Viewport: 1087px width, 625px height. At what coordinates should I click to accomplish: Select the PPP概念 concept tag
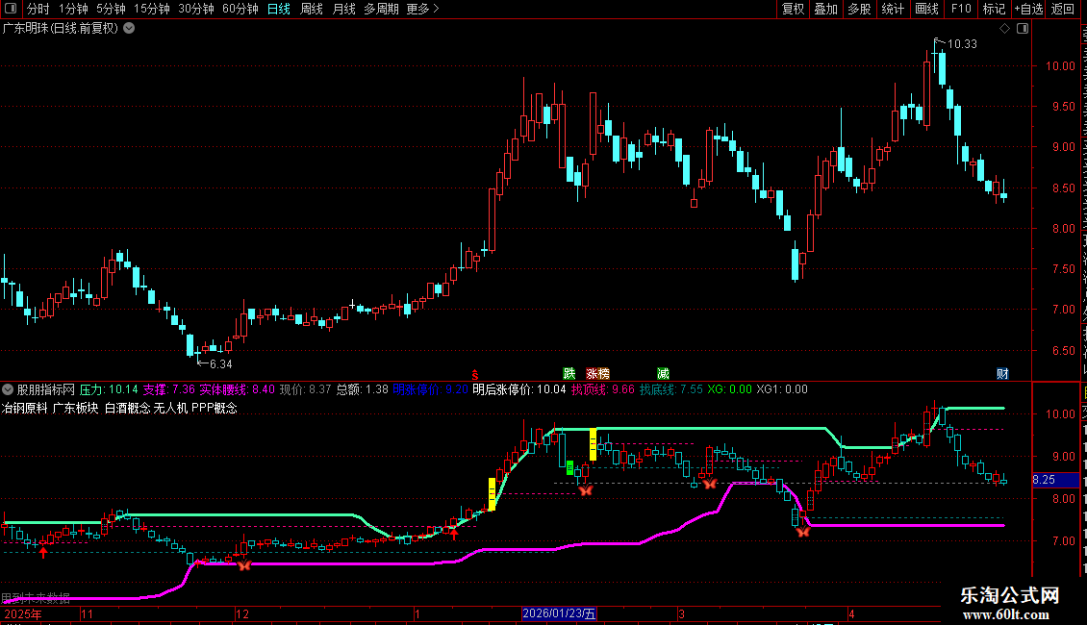(215, 408)
